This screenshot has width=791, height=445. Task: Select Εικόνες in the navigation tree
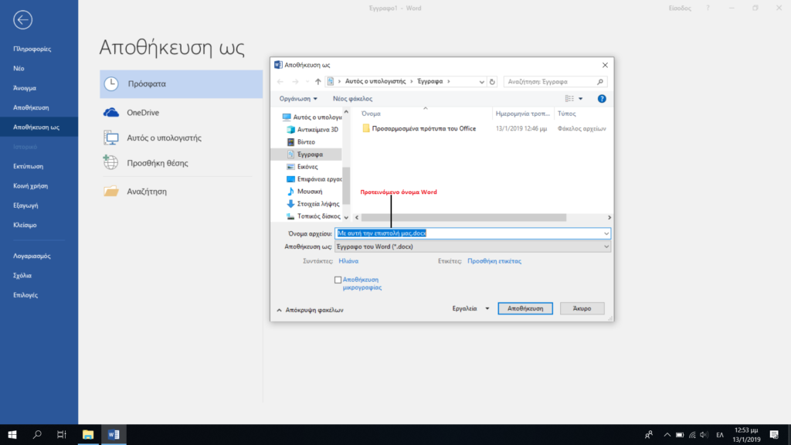click(303, 167)
